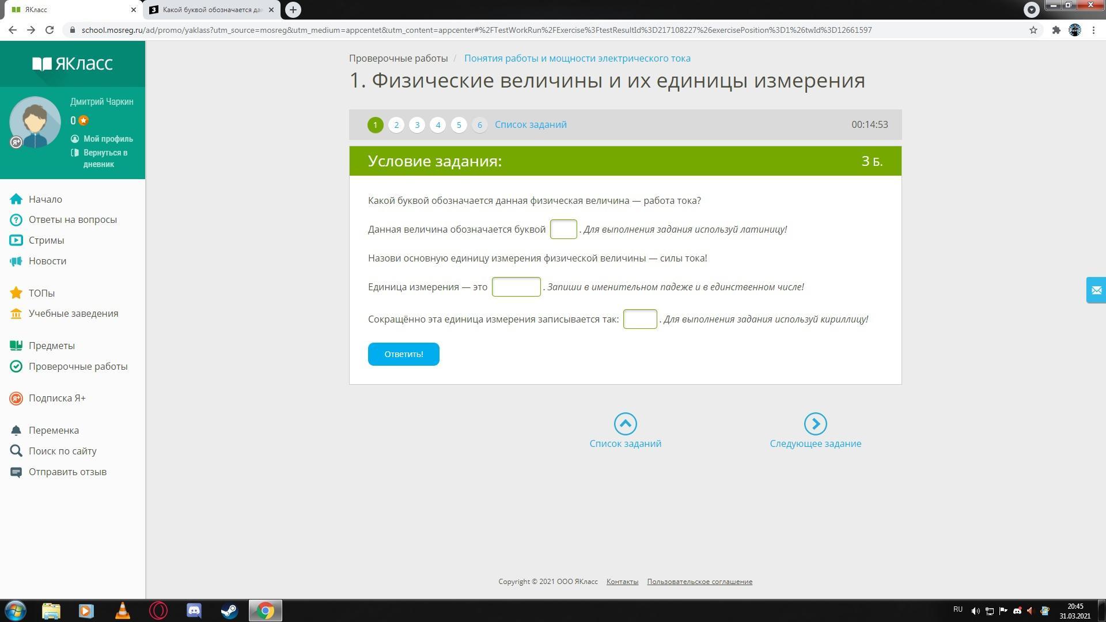Viewport: 1106px width, 622px height.
Task: Click the Поиск по сайту magnifier icon
Action: [16, 451]
